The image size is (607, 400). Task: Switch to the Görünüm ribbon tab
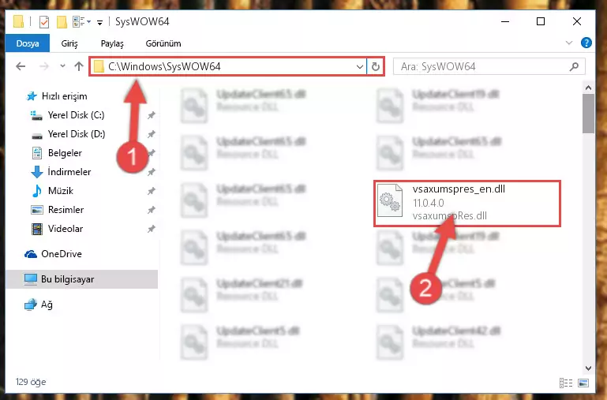pyautogui.click(x=163, y=43)
